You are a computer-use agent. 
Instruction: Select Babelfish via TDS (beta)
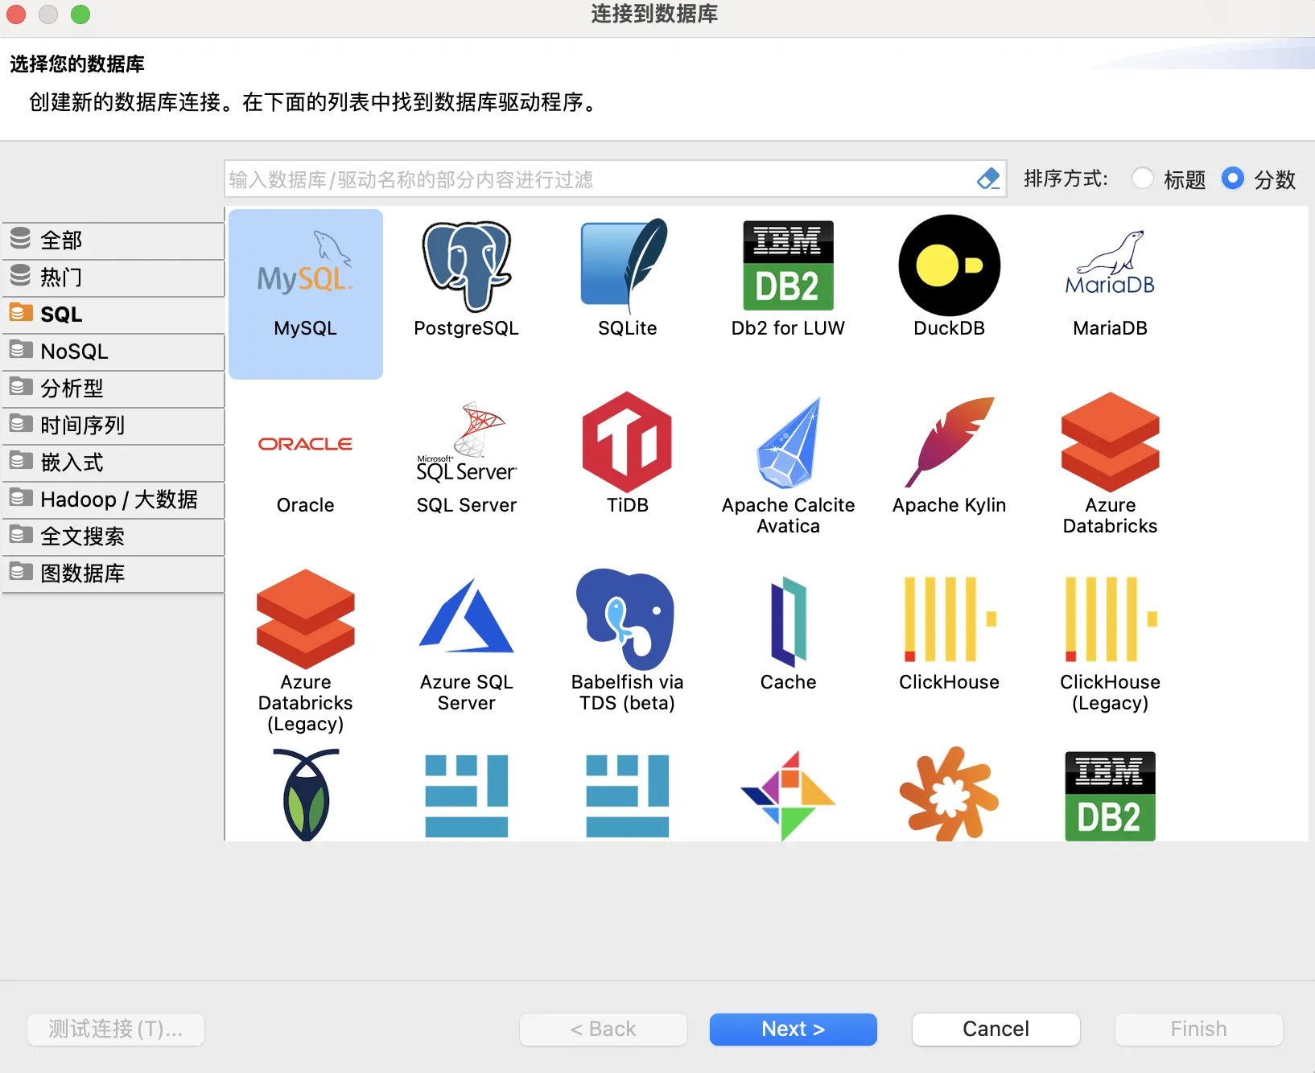point(628,642)
